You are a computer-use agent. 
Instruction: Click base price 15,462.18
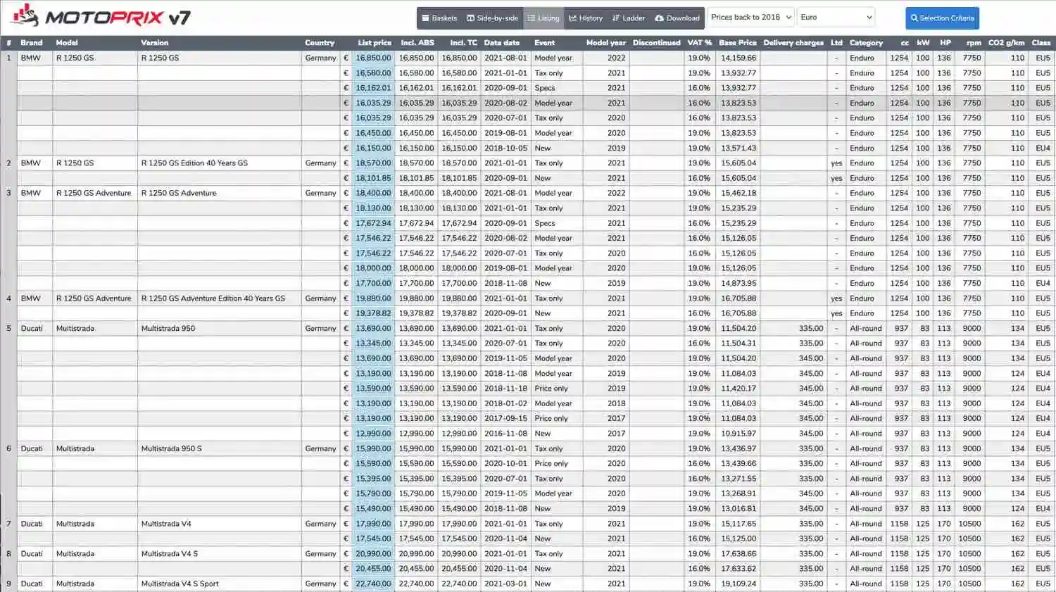coord(738,193)
